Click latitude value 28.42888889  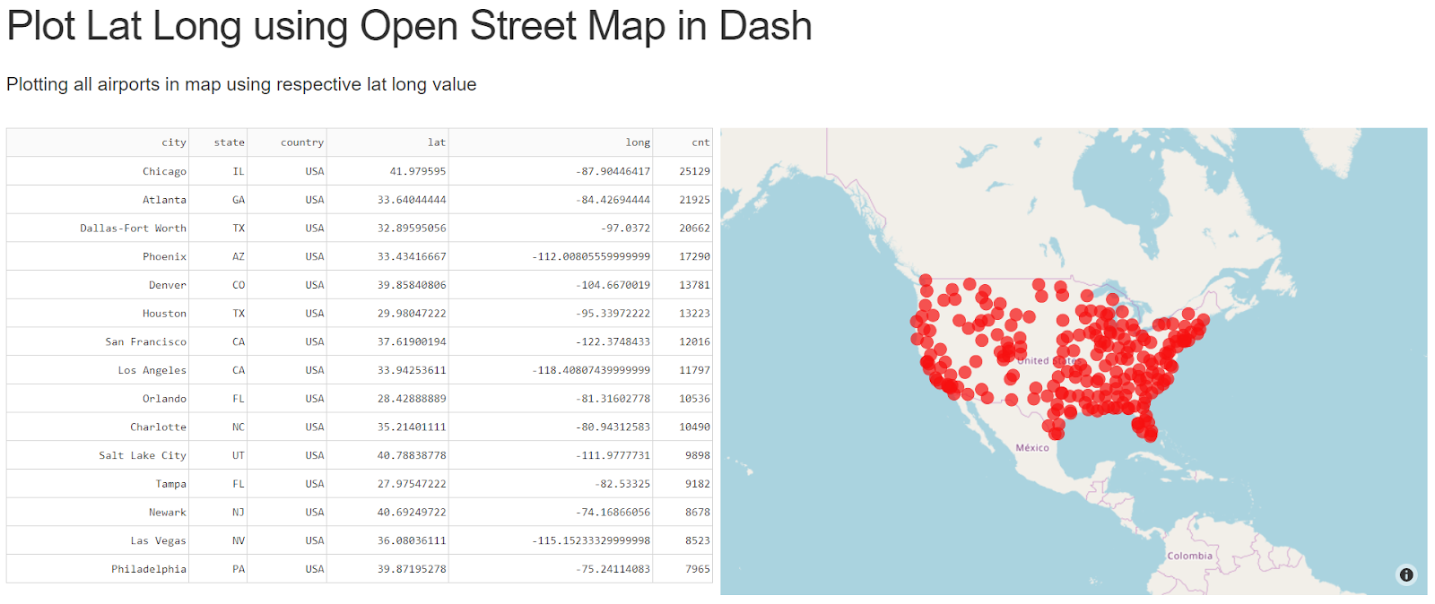[387, 399]
